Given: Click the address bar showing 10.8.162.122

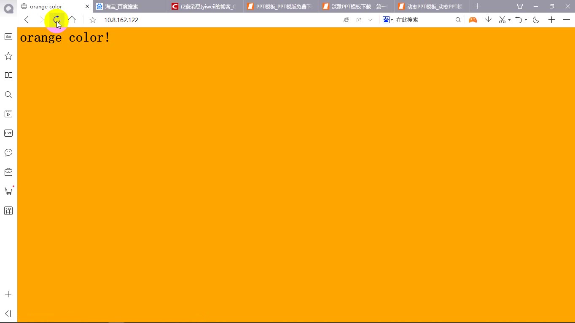Looking at the screenshot, I should [x=219, y=20].
